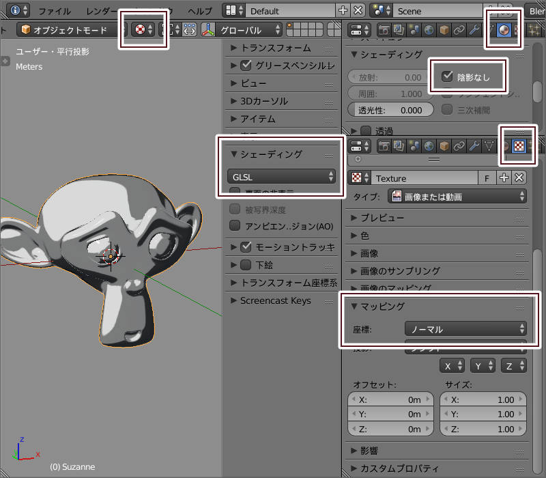Viewport: 546px width, 478px height.
Task: Click the screen layout browse icon beside Default
Action: [234, 10]
